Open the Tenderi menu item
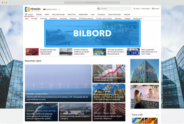This screenshot has width=184, height=124. (x=39, y=14)
